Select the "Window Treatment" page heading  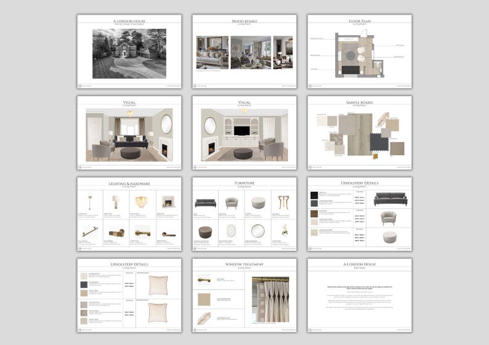tap(244, 264)
